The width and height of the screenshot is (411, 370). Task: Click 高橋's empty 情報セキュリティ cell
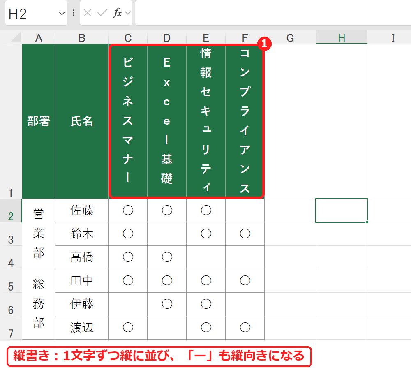[x=206, y=257]
